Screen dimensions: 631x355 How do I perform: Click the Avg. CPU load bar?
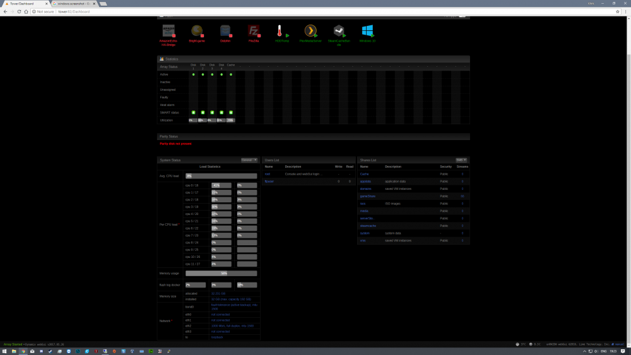click(x=221, y=176)
